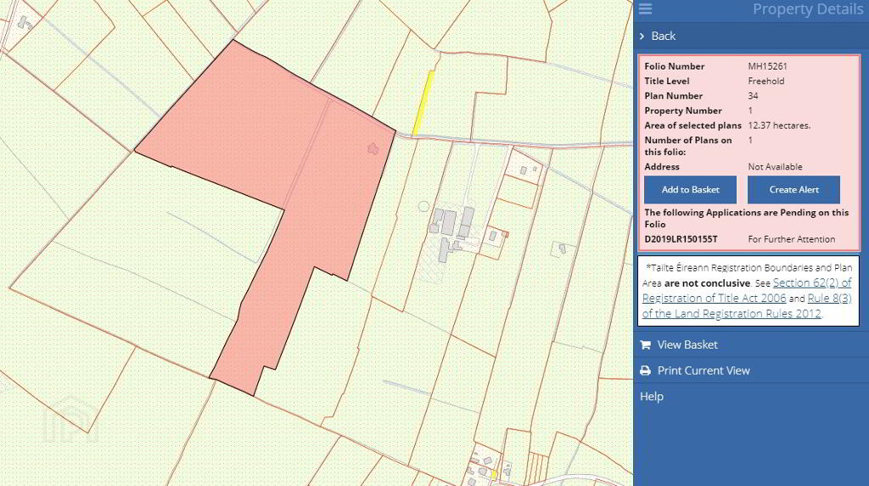Click the building symbol inside the pink parcel
Image resolution: width=869 pixels, height=486 pixels.
[372, 148]
